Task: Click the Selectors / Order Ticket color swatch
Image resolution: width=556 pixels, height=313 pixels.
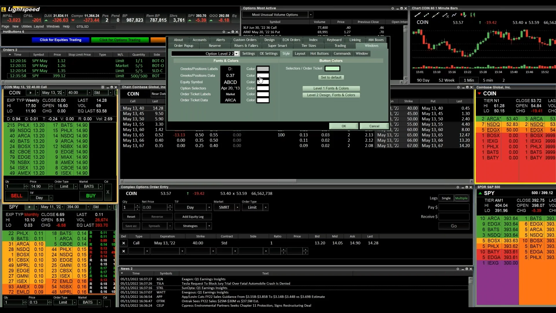Action: click(332, 69)
